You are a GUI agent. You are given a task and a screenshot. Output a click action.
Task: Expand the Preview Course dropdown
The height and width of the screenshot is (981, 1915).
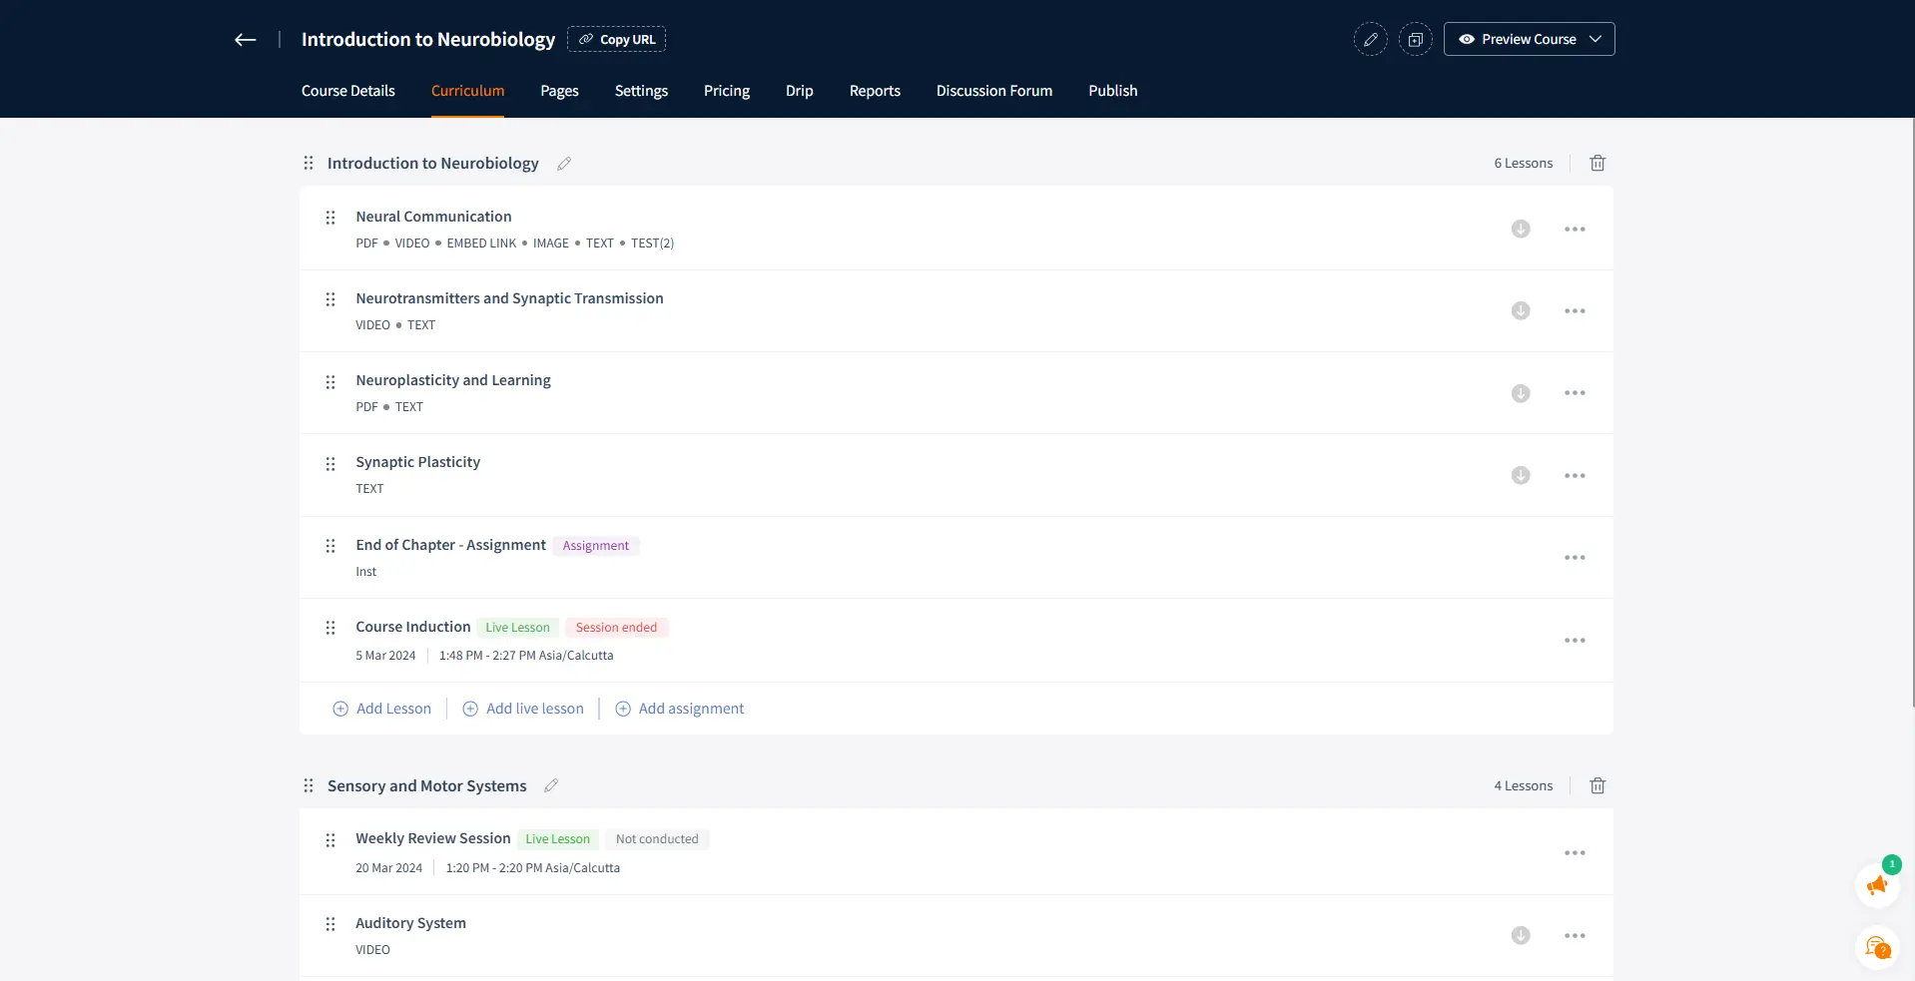coord(1595,40)
